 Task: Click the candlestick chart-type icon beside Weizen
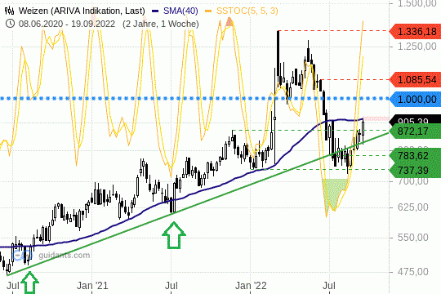9,11
